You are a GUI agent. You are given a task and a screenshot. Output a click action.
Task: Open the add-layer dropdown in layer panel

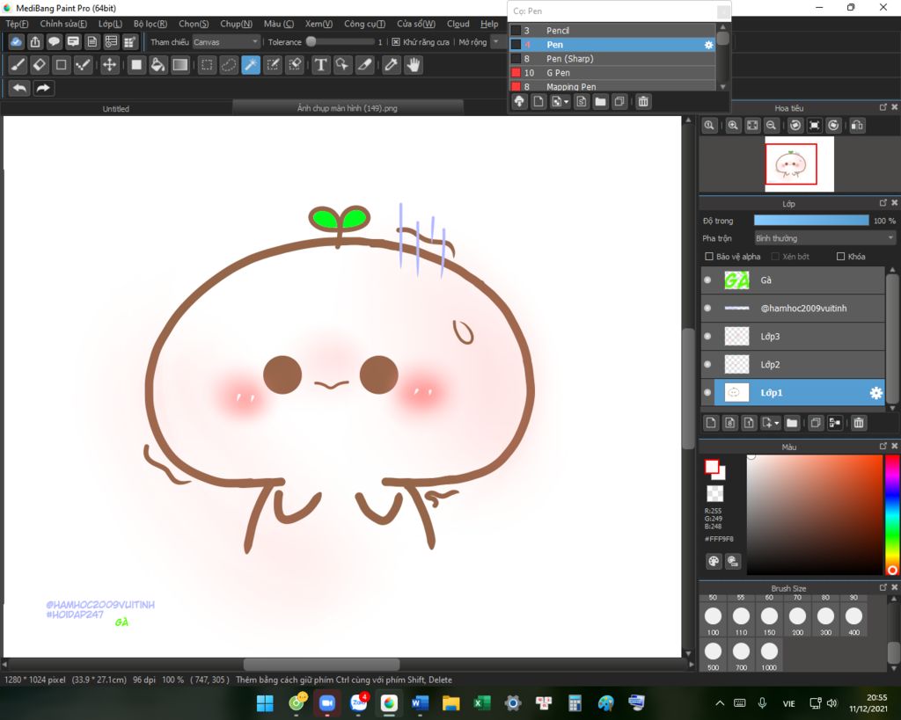770,423
